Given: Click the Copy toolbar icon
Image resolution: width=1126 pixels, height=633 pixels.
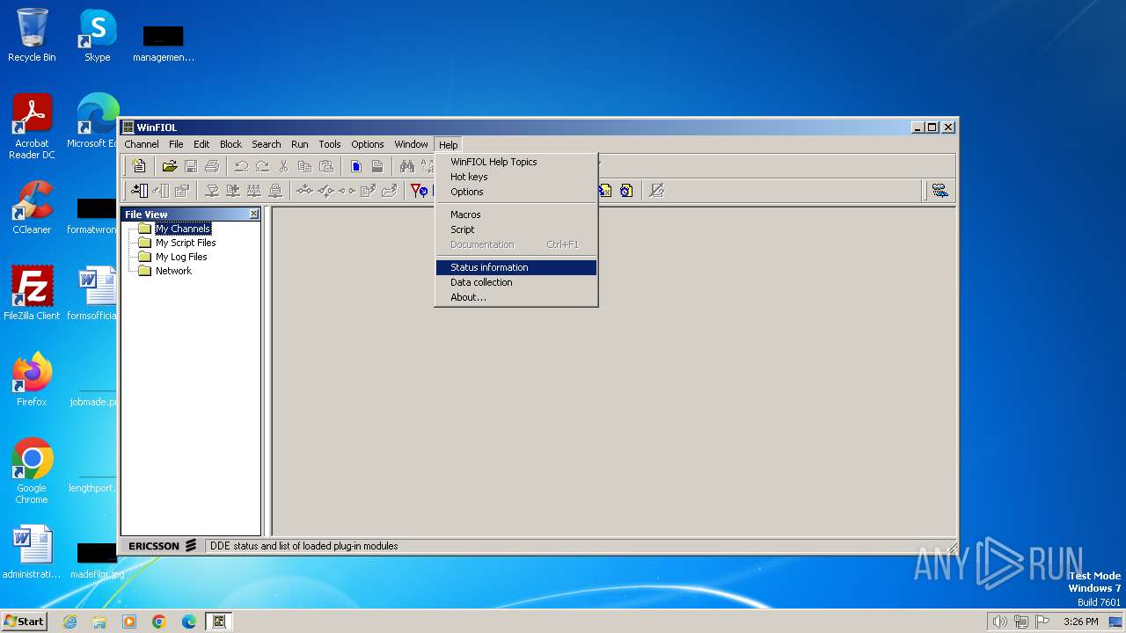Looking at the screenshot, I should point(304,165).
